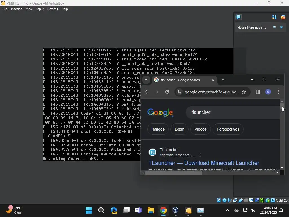289x217 pixels.
Task: Open File Explorer from taskbar
Action: click(x=151, y=210)
